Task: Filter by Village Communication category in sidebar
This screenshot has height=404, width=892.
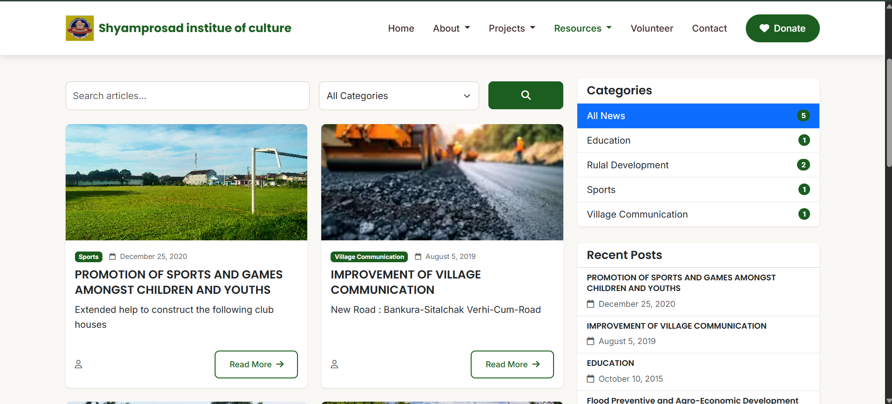Action: [698, 214]
